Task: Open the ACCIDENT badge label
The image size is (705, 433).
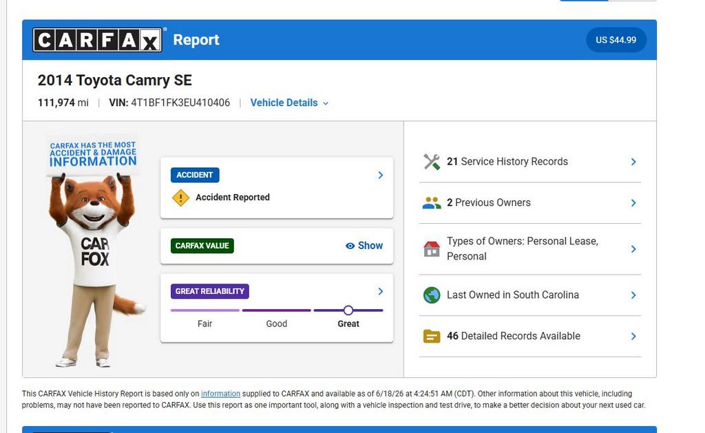Action: tap(195, 175)
